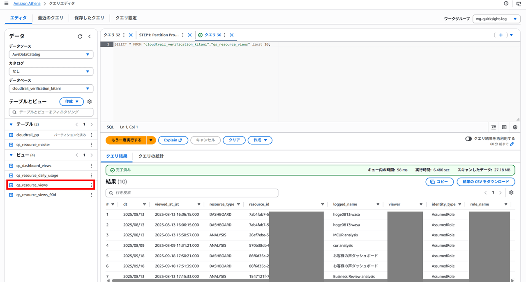Switch to the エディタ tab

click(x=18, y=18)
